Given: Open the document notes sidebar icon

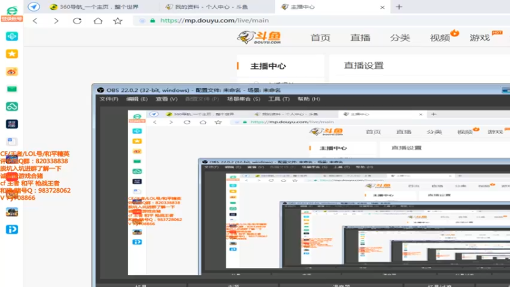Looking at the screenshot, I should click(x=11, y=142).
